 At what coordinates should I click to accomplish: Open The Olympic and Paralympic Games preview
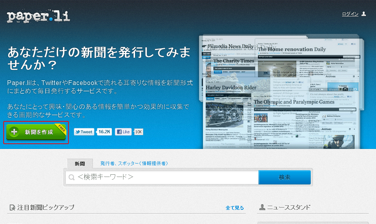(294, 102)
